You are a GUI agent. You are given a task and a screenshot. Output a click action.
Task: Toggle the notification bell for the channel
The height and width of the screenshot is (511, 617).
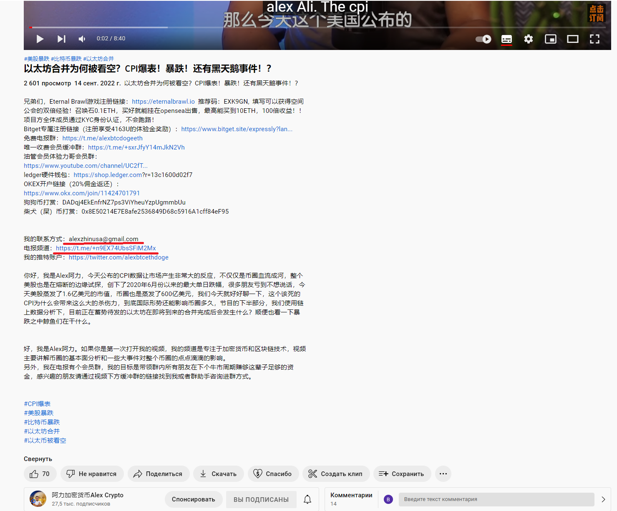[x=307, y=499]
